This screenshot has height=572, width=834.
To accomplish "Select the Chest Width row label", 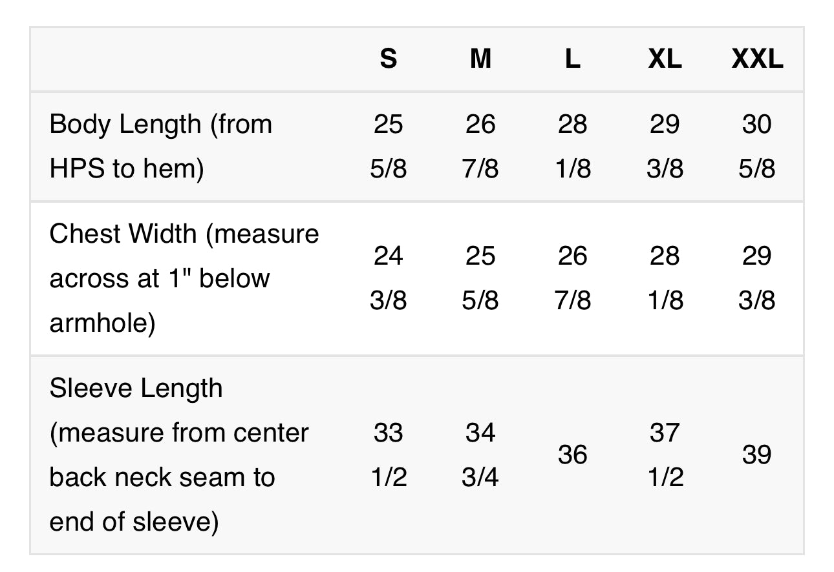I will (x=184, y=278).
